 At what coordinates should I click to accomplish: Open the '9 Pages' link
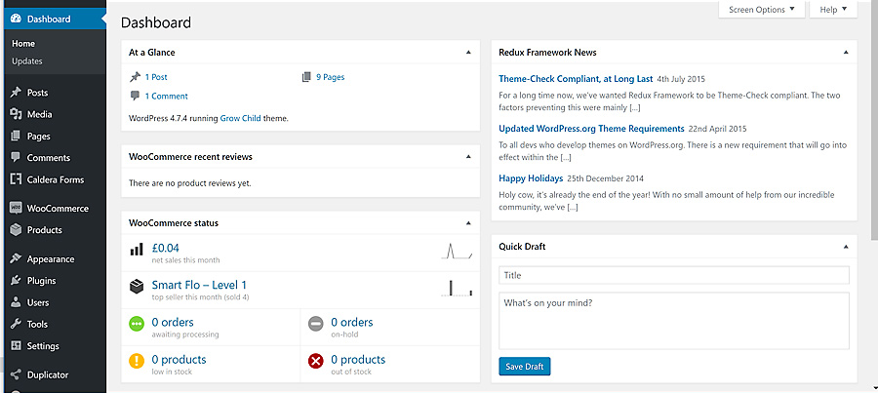coord(330,77)
